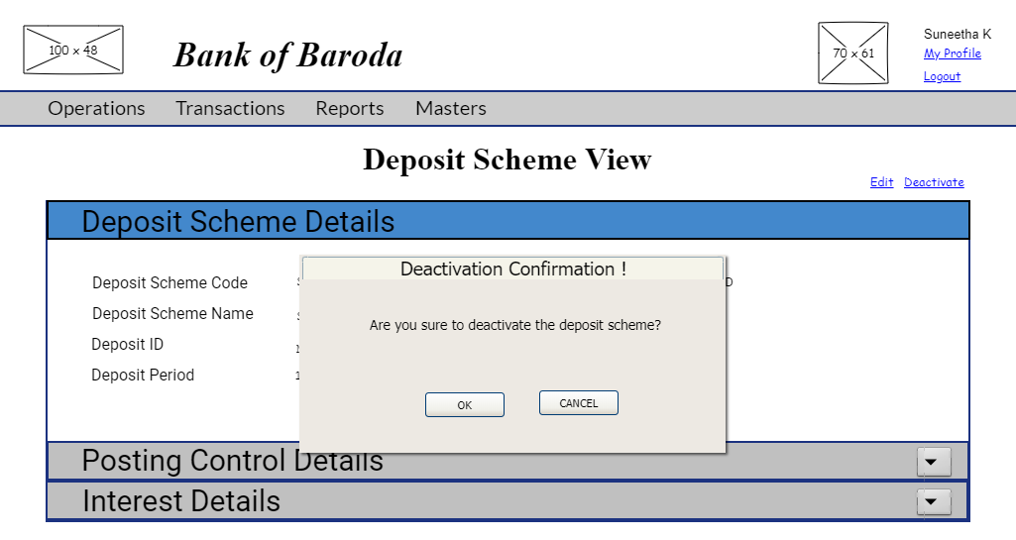Click the Deposit ID label
Image resolution: width=1016 pixels, height=540 pixels.
(x=127, y=345)
